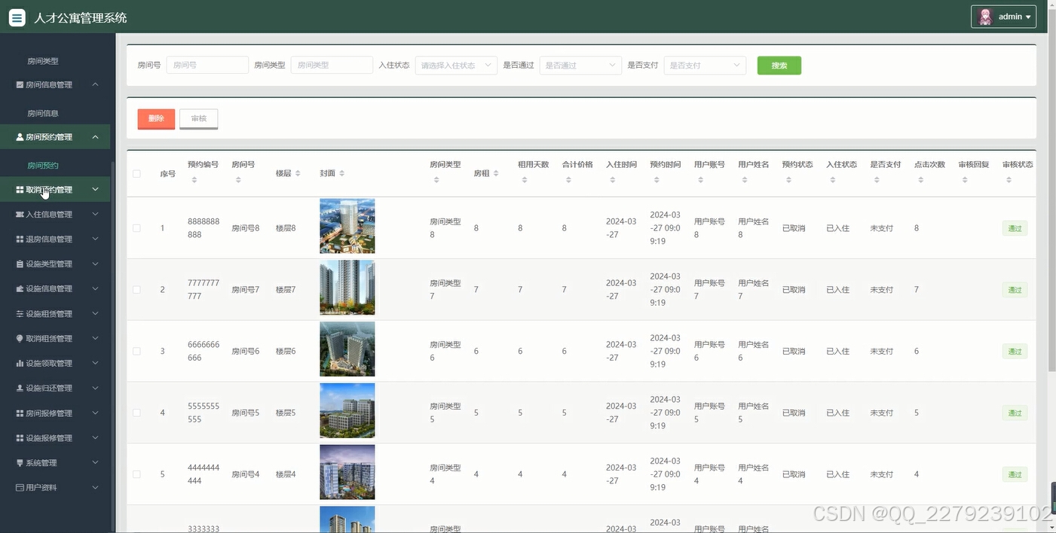This screenshot has width=1056, height=533.
Task: Click the 房间类型 search input
Action: tap(332, 65)
